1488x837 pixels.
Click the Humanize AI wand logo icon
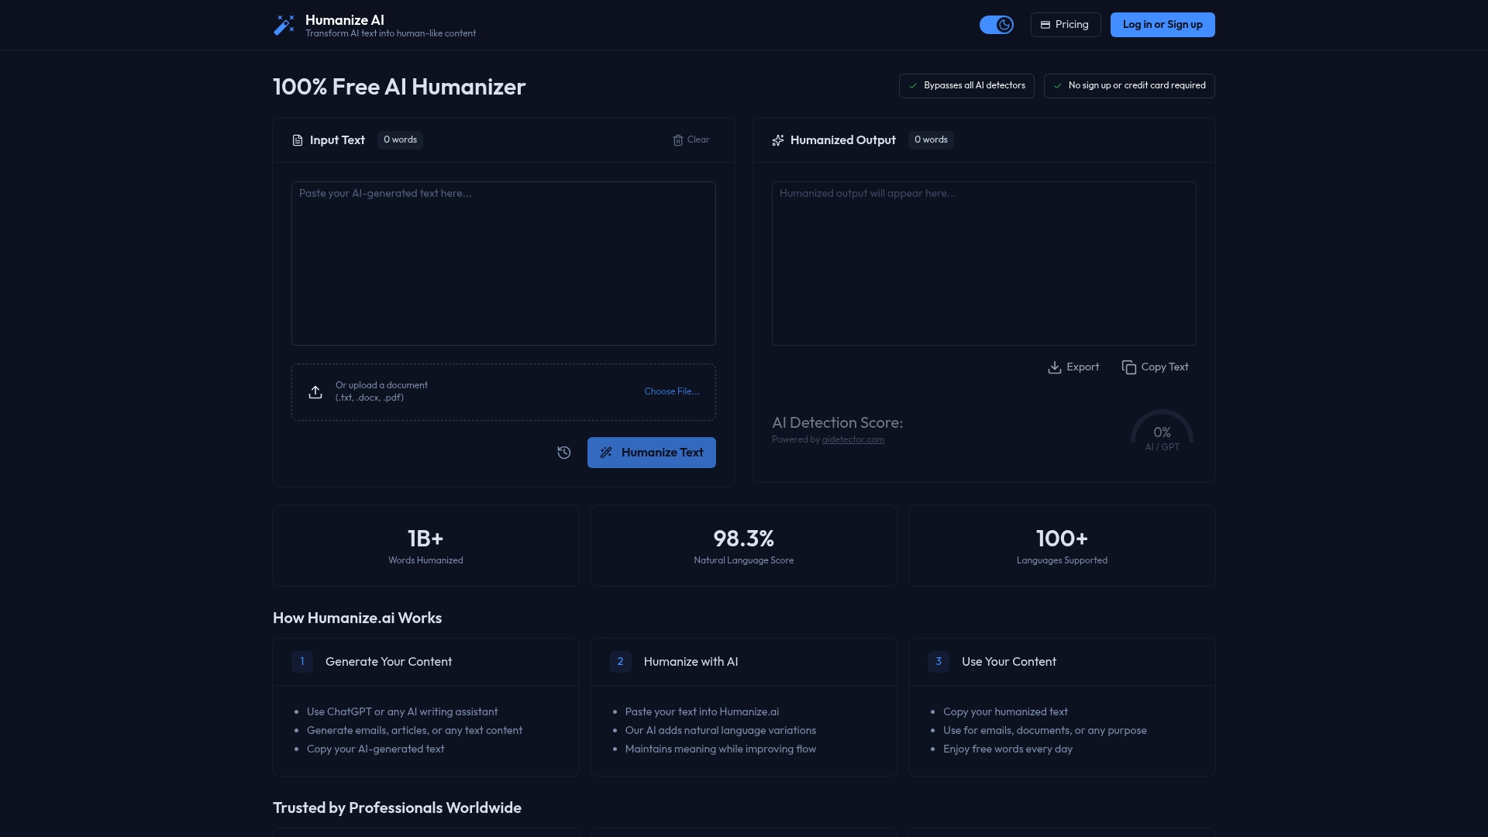coord(284,24)
